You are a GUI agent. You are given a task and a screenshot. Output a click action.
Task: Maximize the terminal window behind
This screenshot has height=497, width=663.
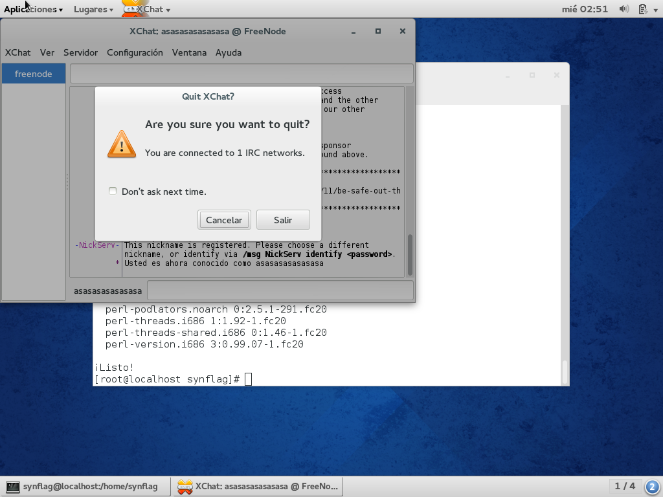pos(532,75)
